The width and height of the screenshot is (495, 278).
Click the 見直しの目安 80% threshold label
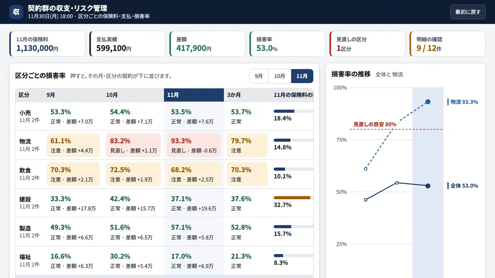[375, 124]
